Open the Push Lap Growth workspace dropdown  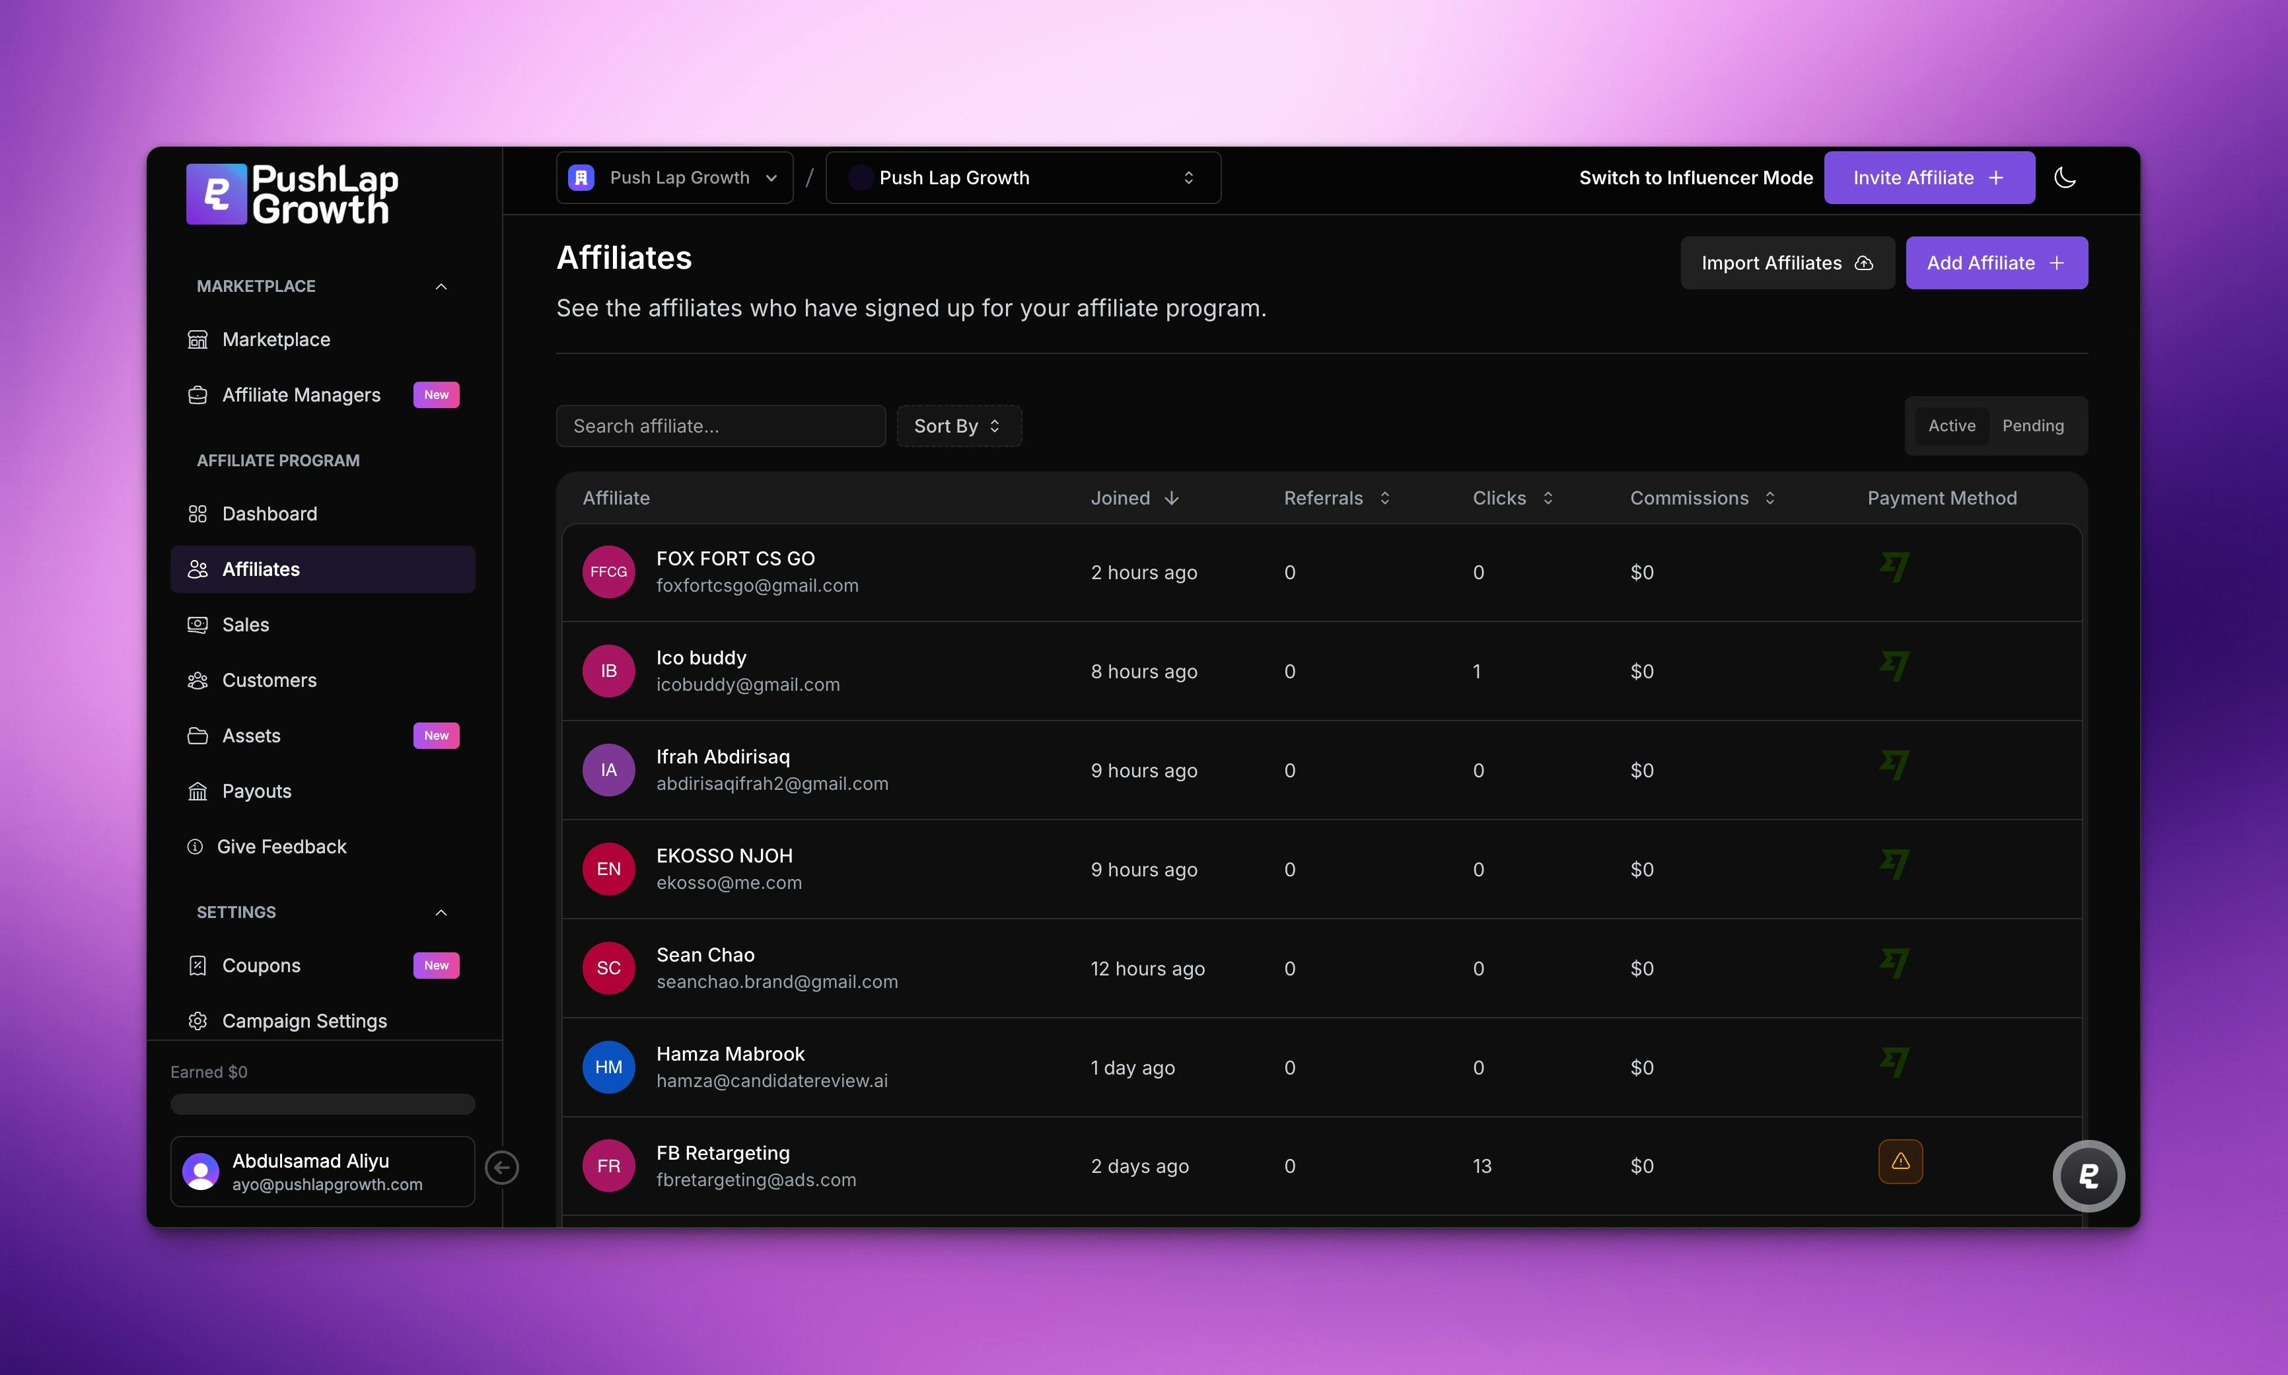(x=674, y=178)
